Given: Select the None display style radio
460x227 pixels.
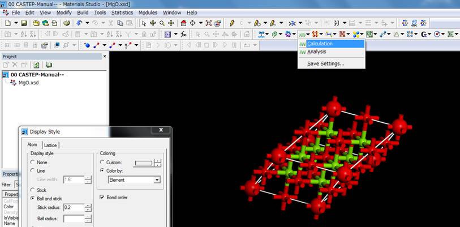Looking at the screenshot, I should (32, 162).
